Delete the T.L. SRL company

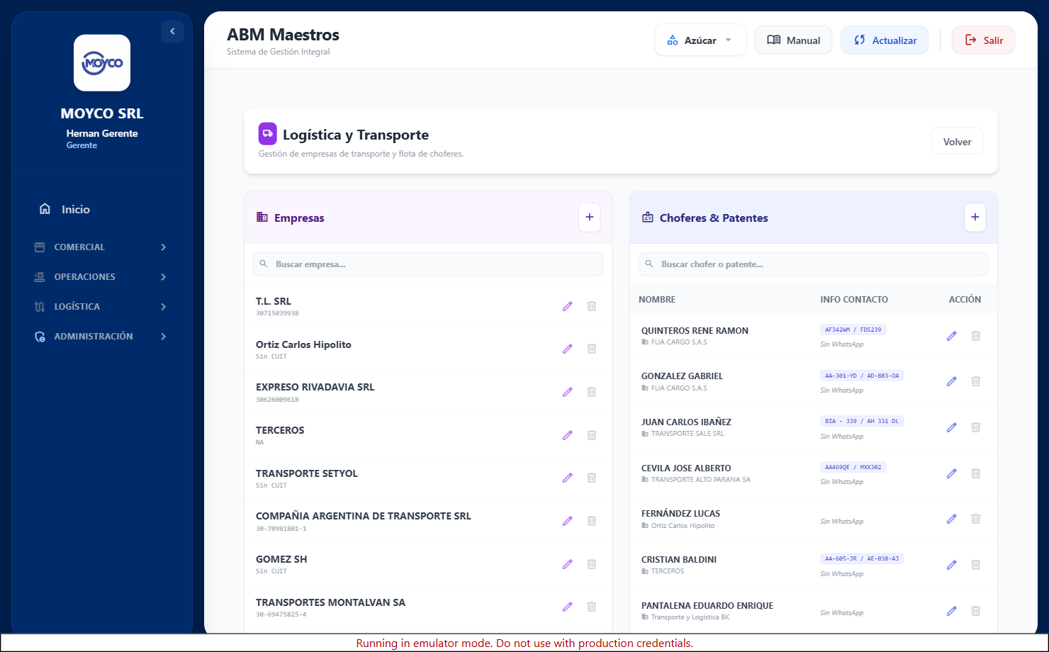[592, 306]
